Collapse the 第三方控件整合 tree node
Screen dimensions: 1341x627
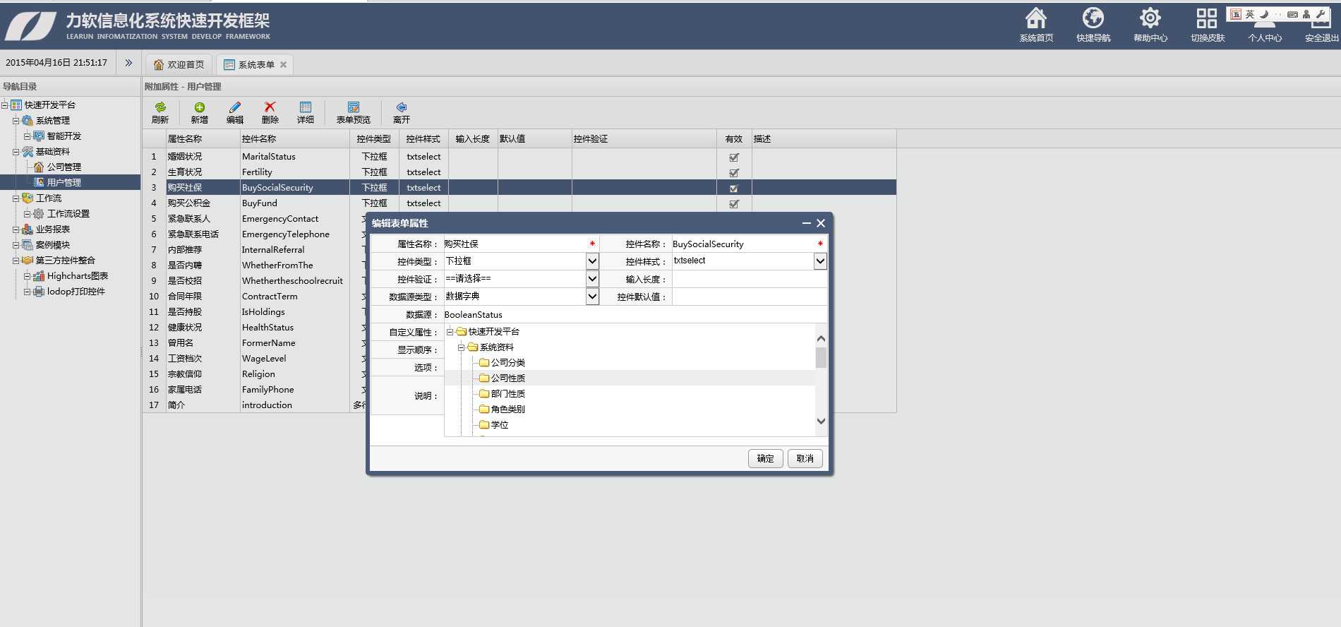[16, 261]
